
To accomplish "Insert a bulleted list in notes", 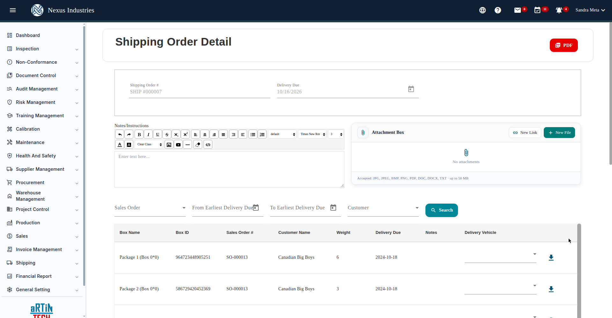I will [x=253, y=134].
